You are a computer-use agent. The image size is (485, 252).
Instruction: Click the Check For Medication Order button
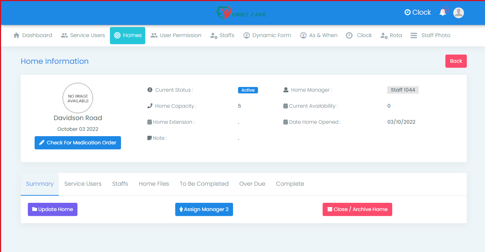[77, 143]
